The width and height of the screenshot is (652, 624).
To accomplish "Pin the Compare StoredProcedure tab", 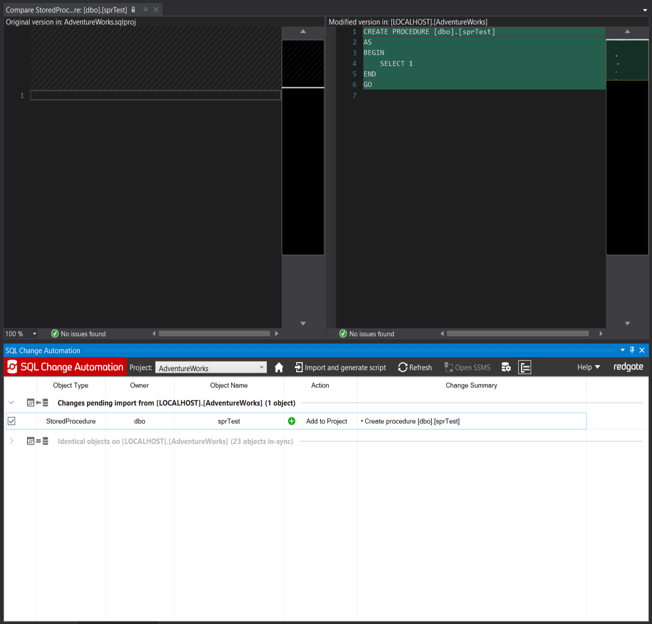I will click(x=145, y=10).
